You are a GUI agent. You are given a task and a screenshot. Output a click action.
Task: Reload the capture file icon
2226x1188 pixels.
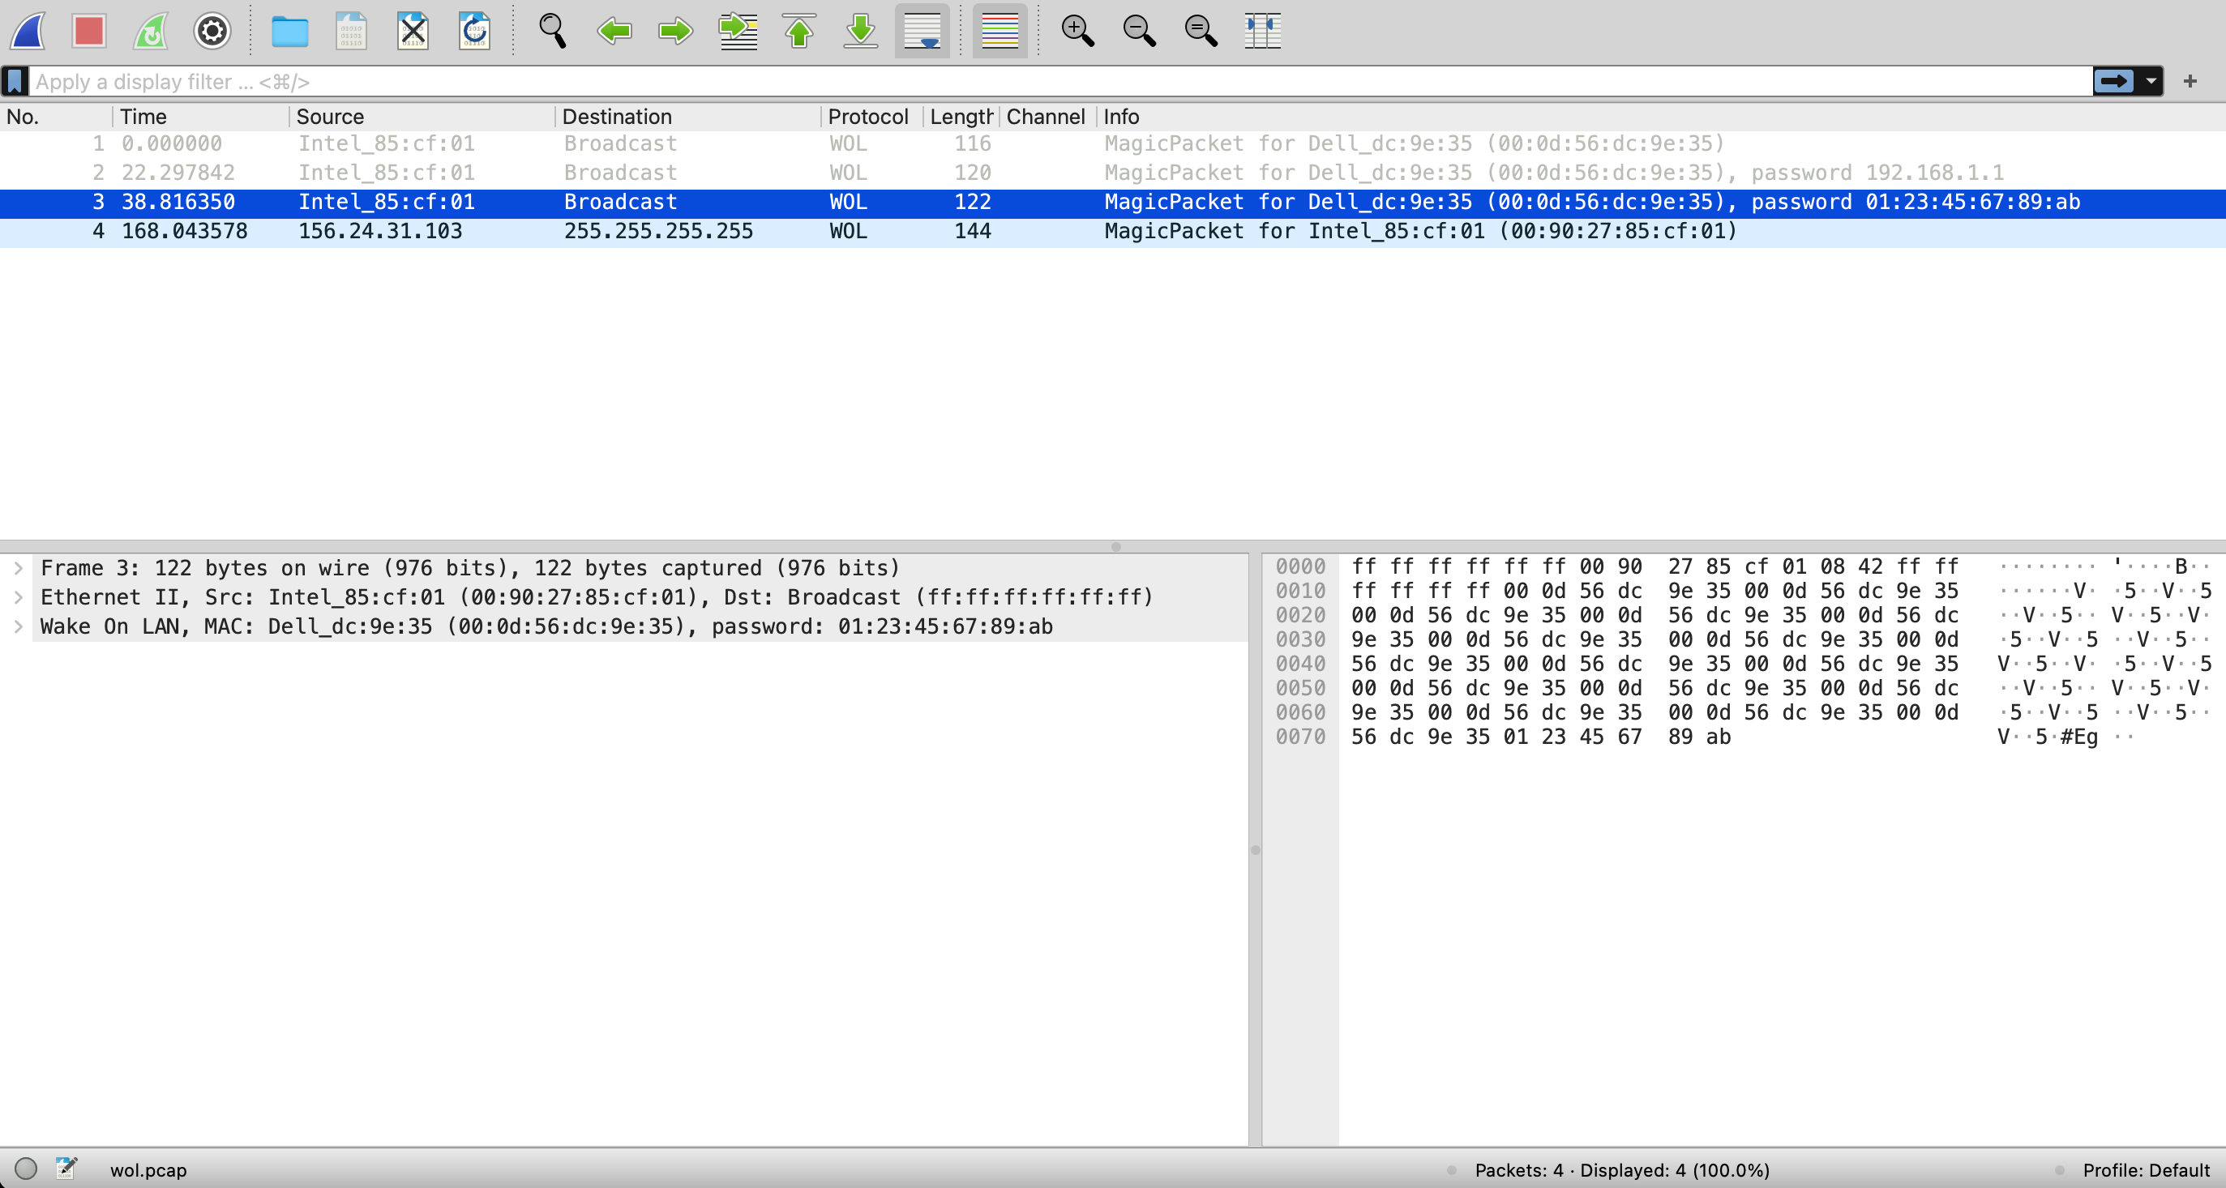coord(474,31)
